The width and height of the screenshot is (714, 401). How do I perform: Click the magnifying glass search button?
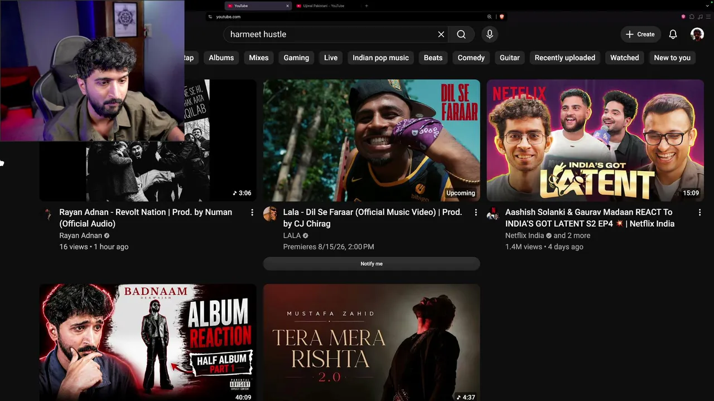pyautogui.click(x=461, y=35)
